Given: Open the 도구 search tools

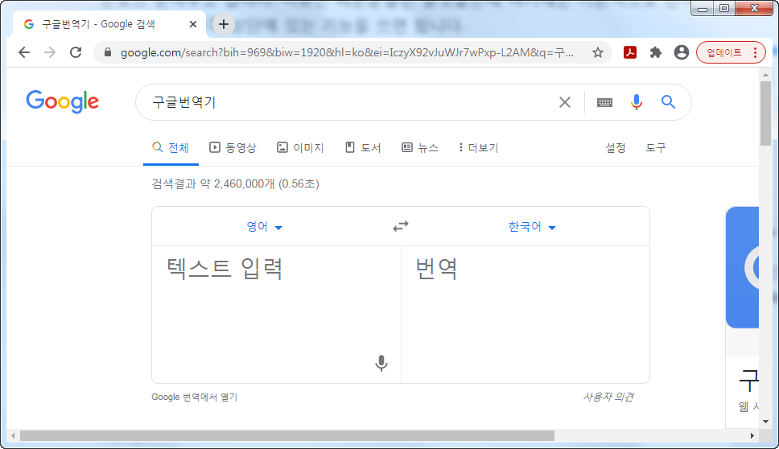Looking at the screenshot, I should 656,147.
